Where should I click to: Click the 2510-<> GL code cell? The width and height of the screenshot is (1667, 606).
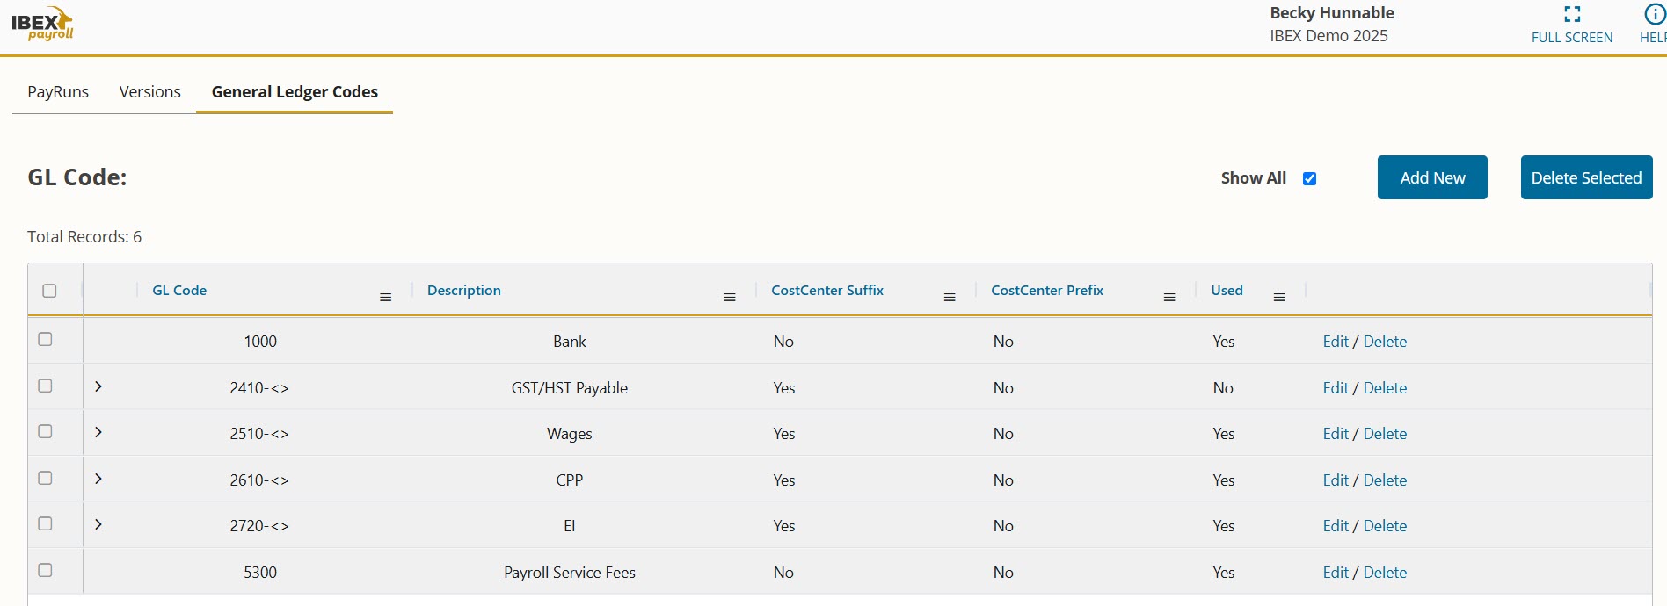[x=259, y=434]
